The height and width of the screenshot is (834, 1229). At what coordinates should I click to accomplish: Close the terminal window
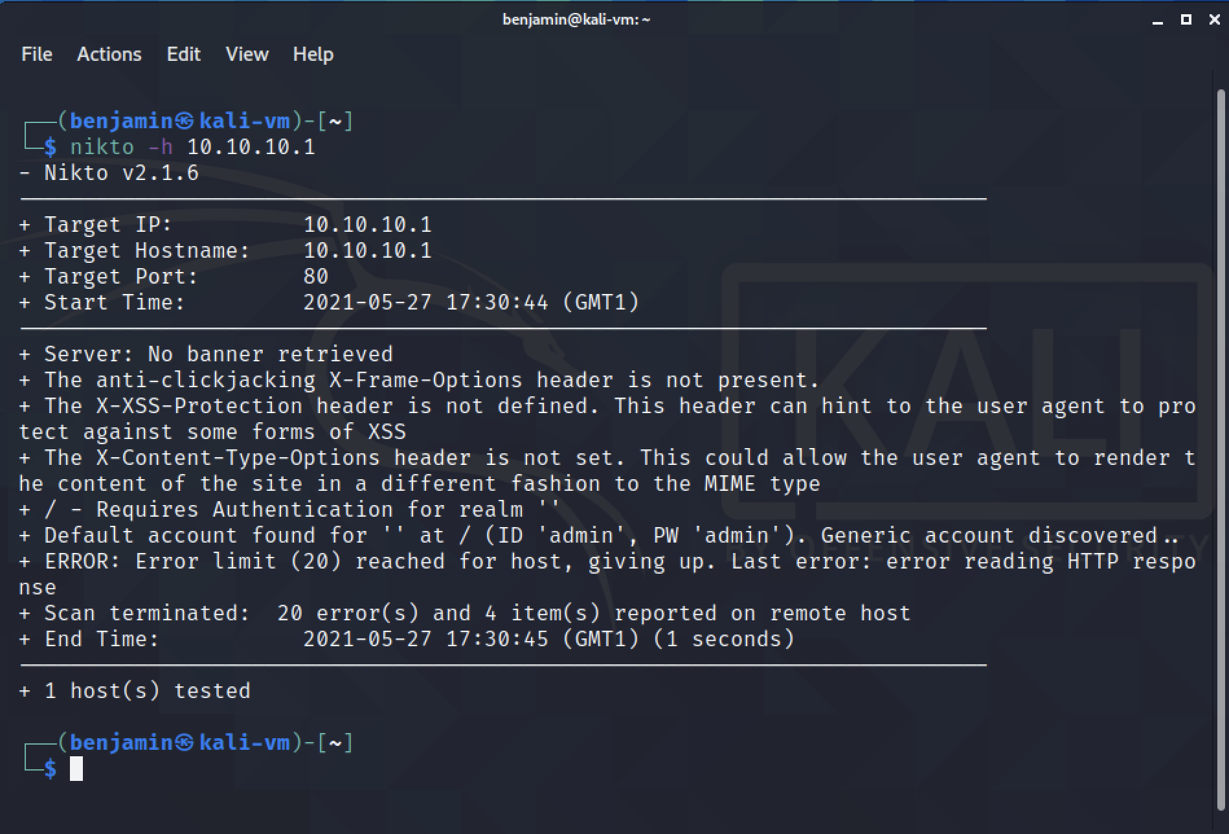point(1214,19)
